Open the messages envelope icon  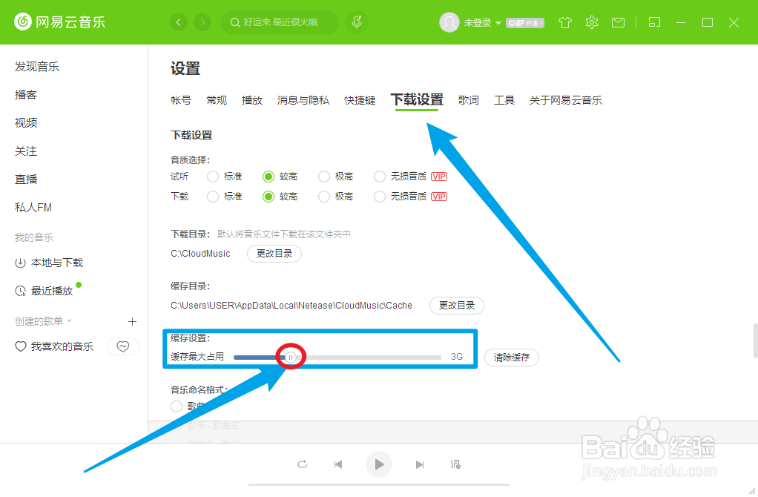tap(618, 23)
